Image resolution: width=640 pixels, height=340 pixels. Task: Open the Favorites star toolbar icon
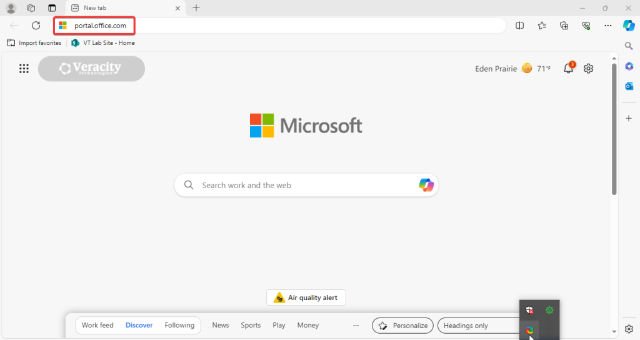tap(542, 26)
